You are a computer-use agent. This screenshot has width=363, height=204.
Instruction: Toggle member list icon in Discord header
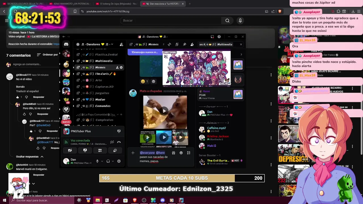pyautogui.click(x=192, y=44)
